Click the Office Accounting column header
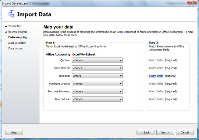 (x=58, y=54)
